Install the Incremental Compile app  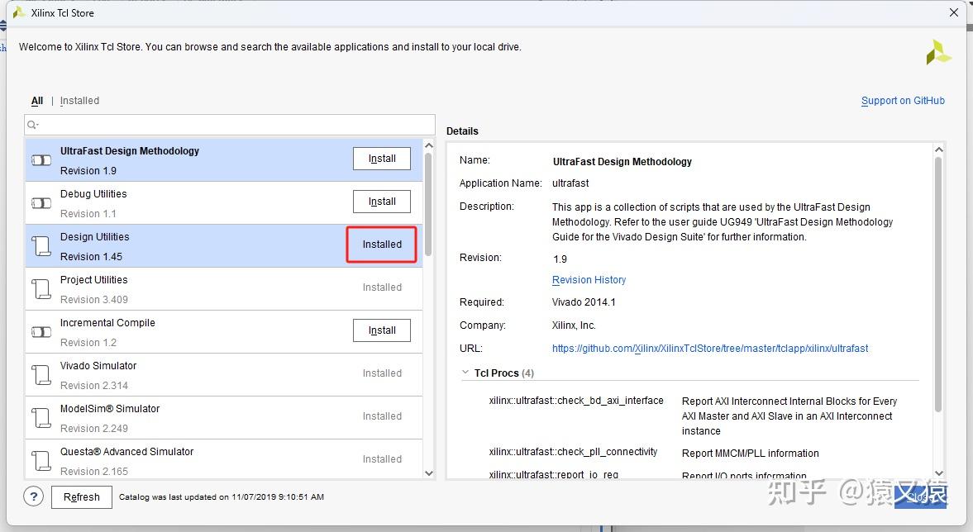click(382, 330)
